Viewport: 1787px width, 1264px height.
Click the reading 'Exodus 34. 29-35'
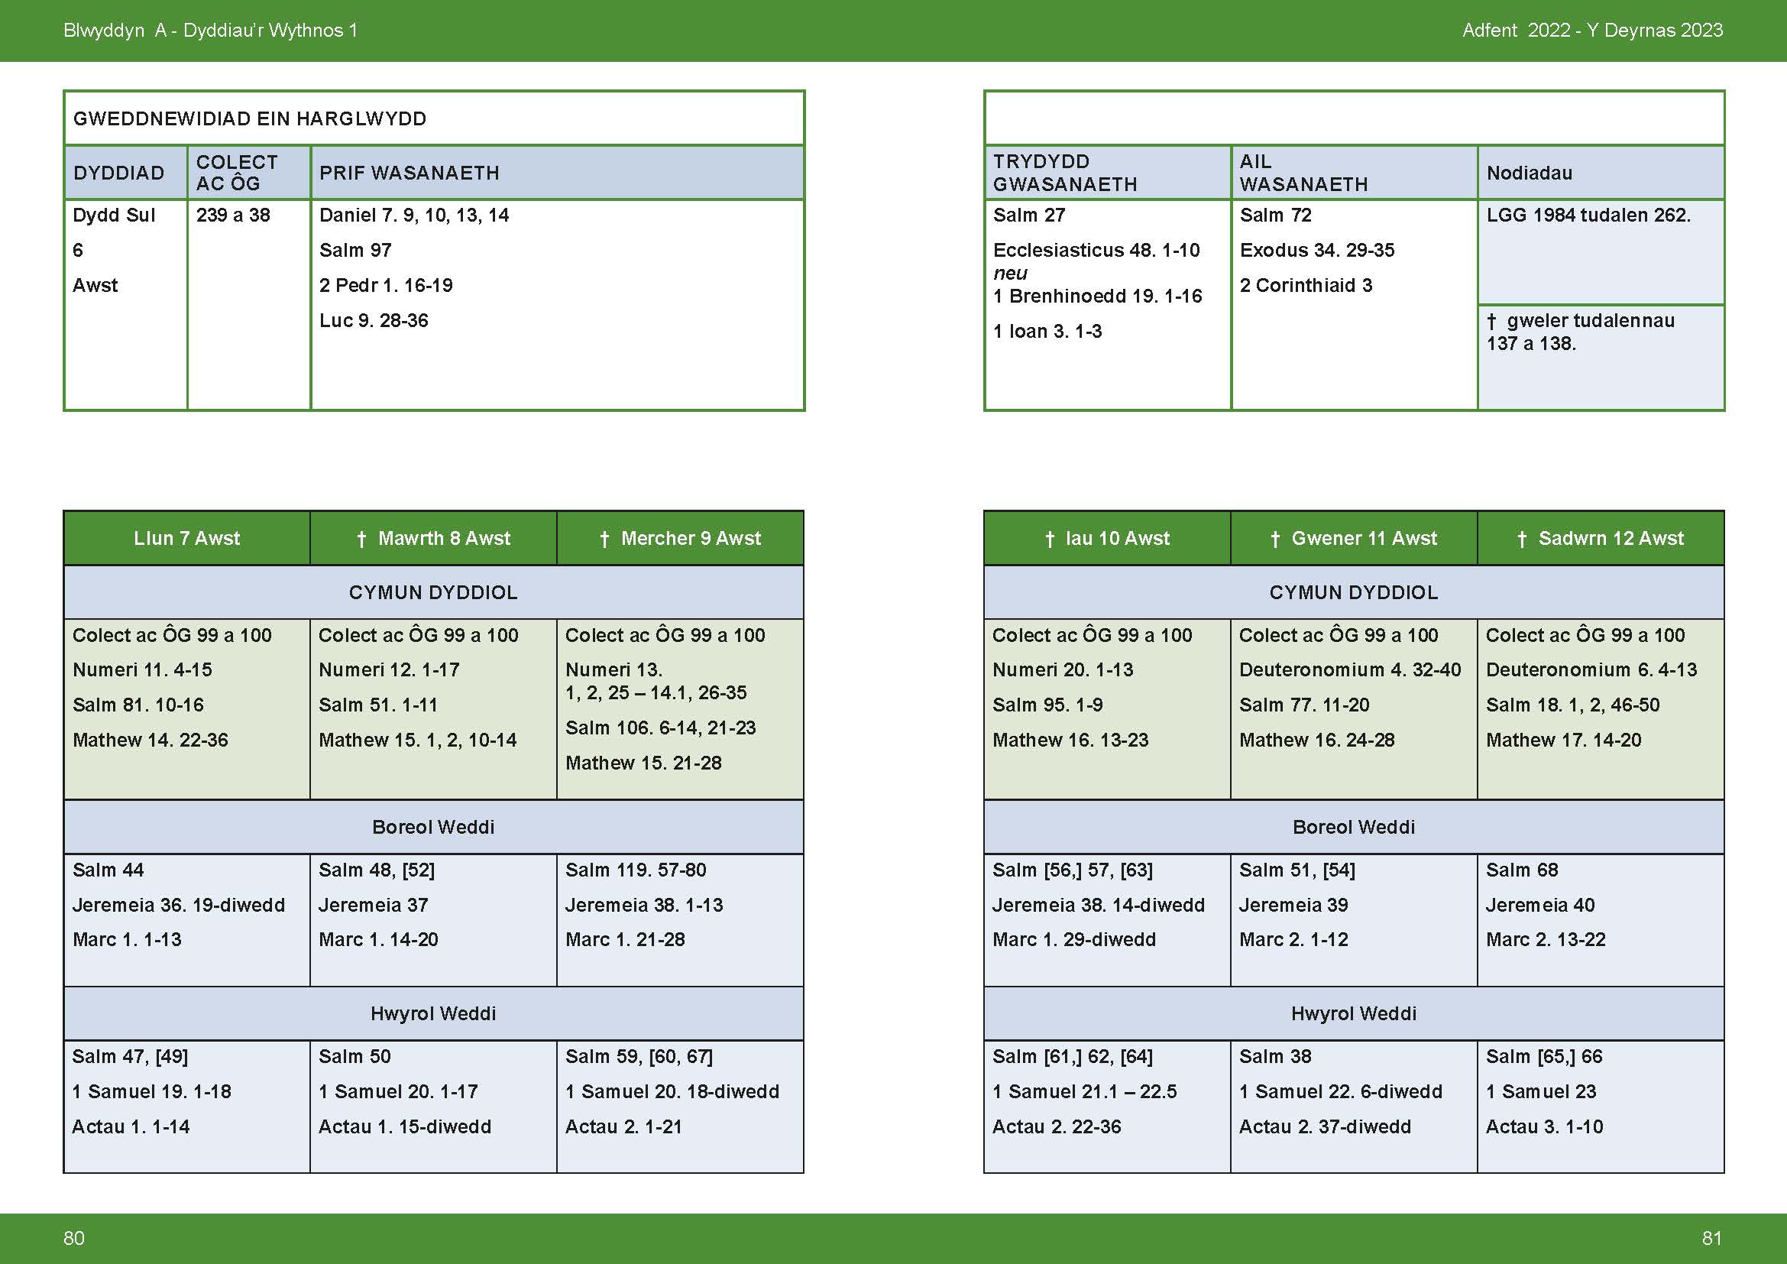1317,250
